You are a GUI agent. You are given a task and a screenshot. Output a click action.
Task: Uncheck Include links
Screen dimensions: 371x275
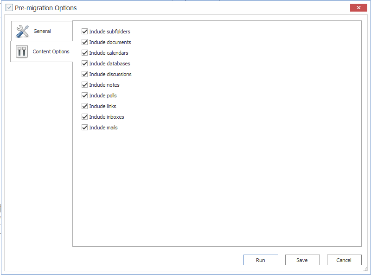pos(84,106)
